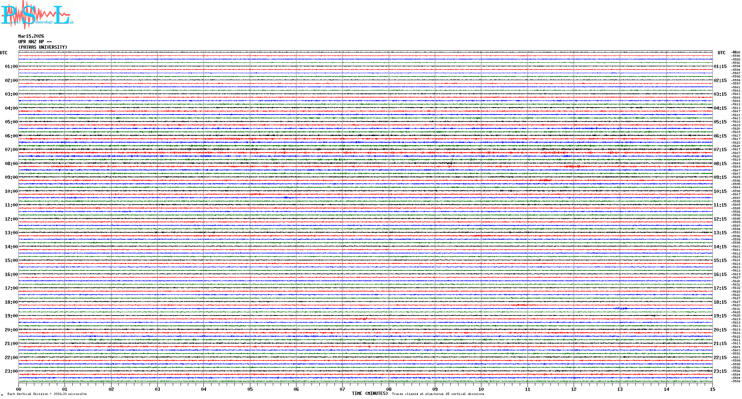Image resolution: width=742 pixels, height=399 pixels.
Task: Select the 12:00 row label on left
Action: 11,219
